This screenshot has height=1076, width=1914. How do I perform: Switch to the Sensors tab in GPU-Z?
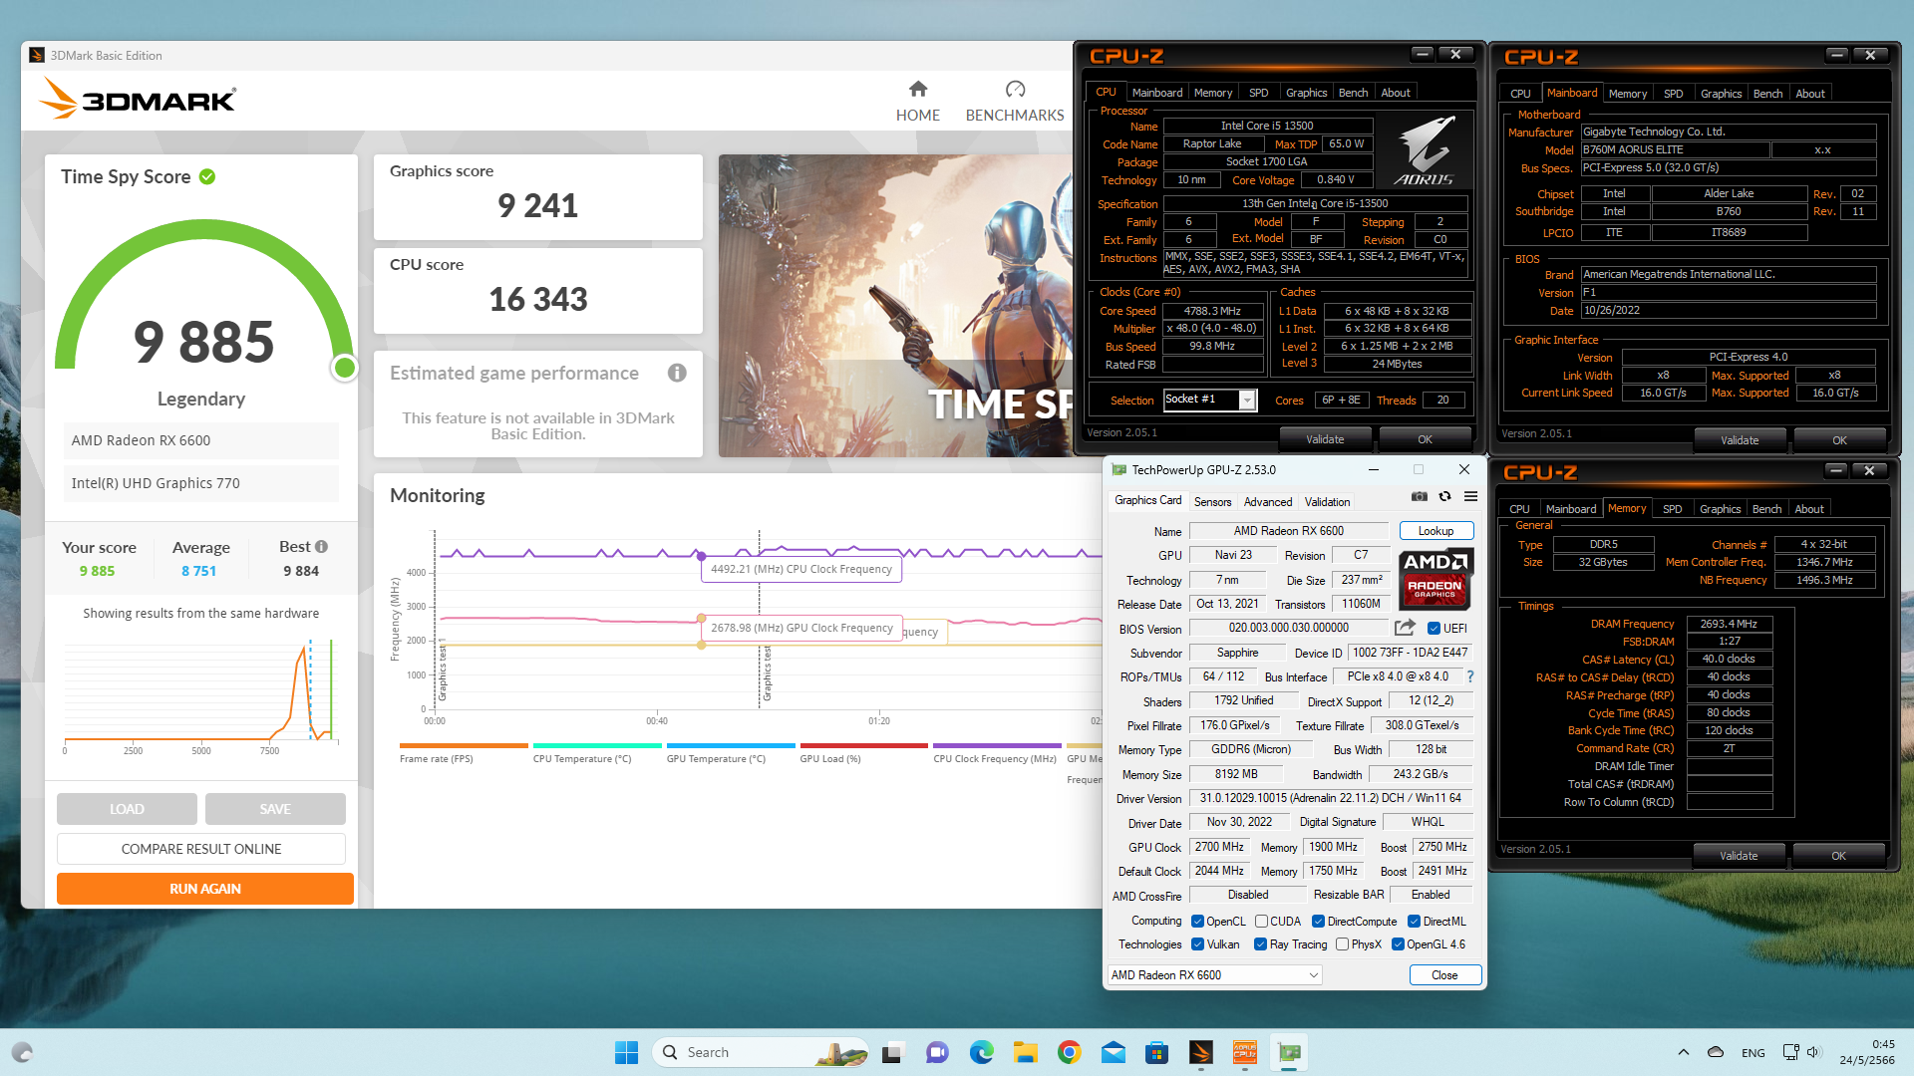point(1213,502)
